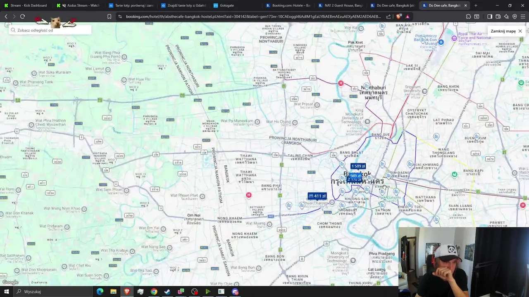Click the Wat Prasat marker icon

point(317,105)
